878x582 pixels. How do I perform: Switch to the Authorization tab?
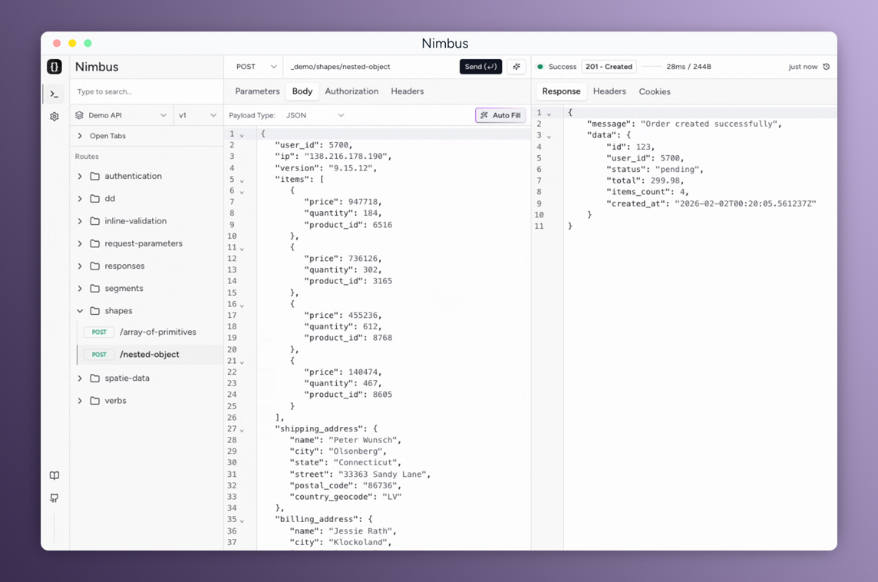tap(352, 91)
